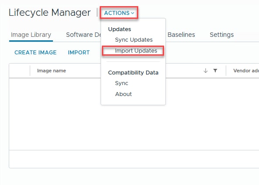Open the column filter funnel icon
The height and width of the screenshot is (185, 259).
215,71
